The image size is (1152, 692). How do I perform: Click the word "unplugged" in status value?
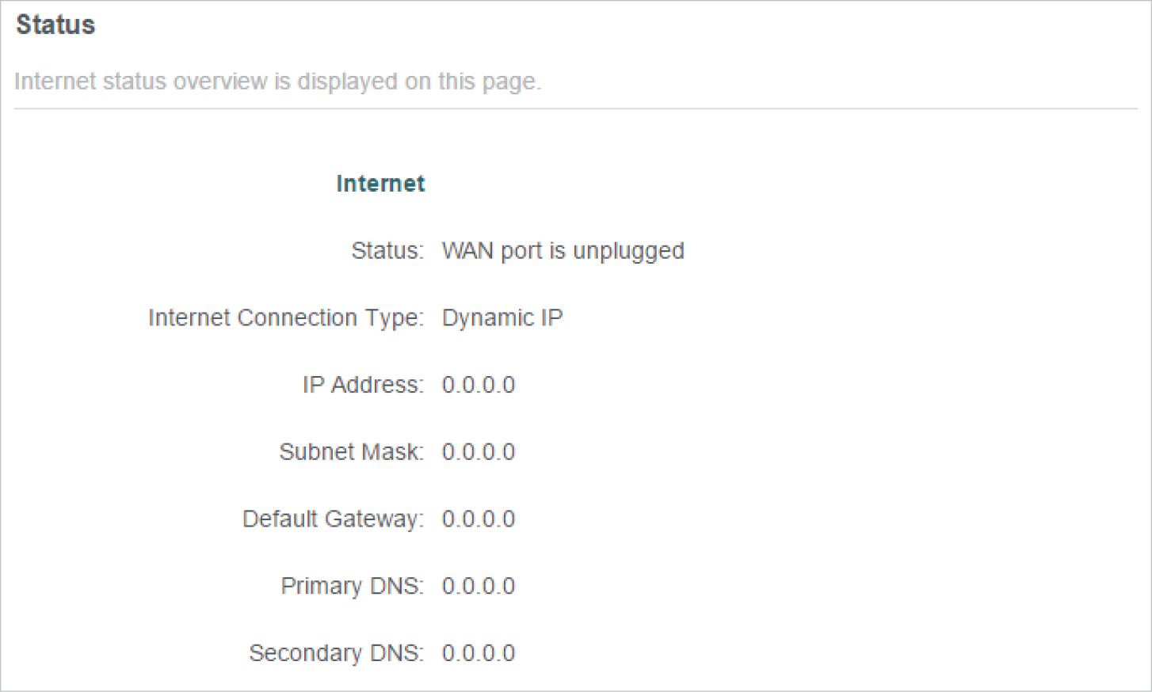point(628,251)
